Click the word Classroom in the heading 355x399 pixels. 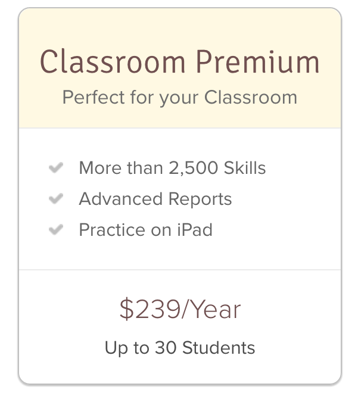(x=113, y=62)
